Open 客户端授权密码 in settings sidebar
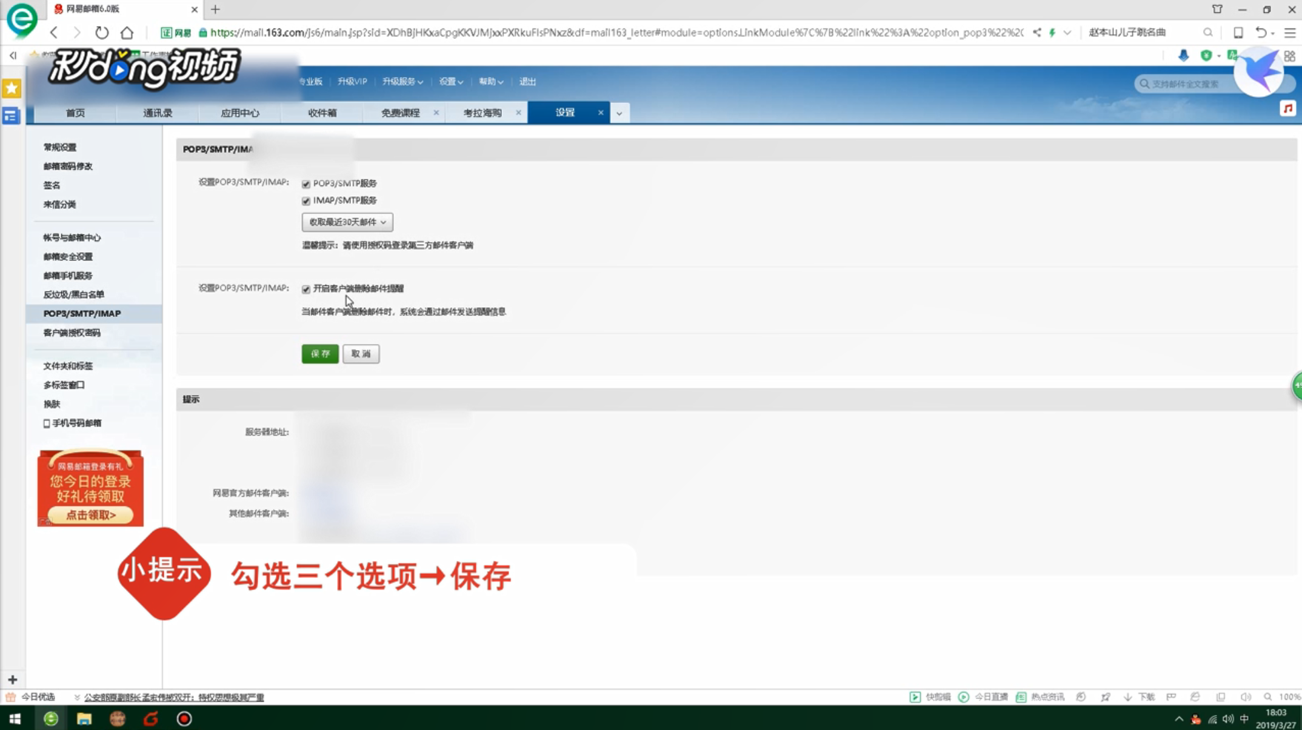 click(x=72, y=333)
